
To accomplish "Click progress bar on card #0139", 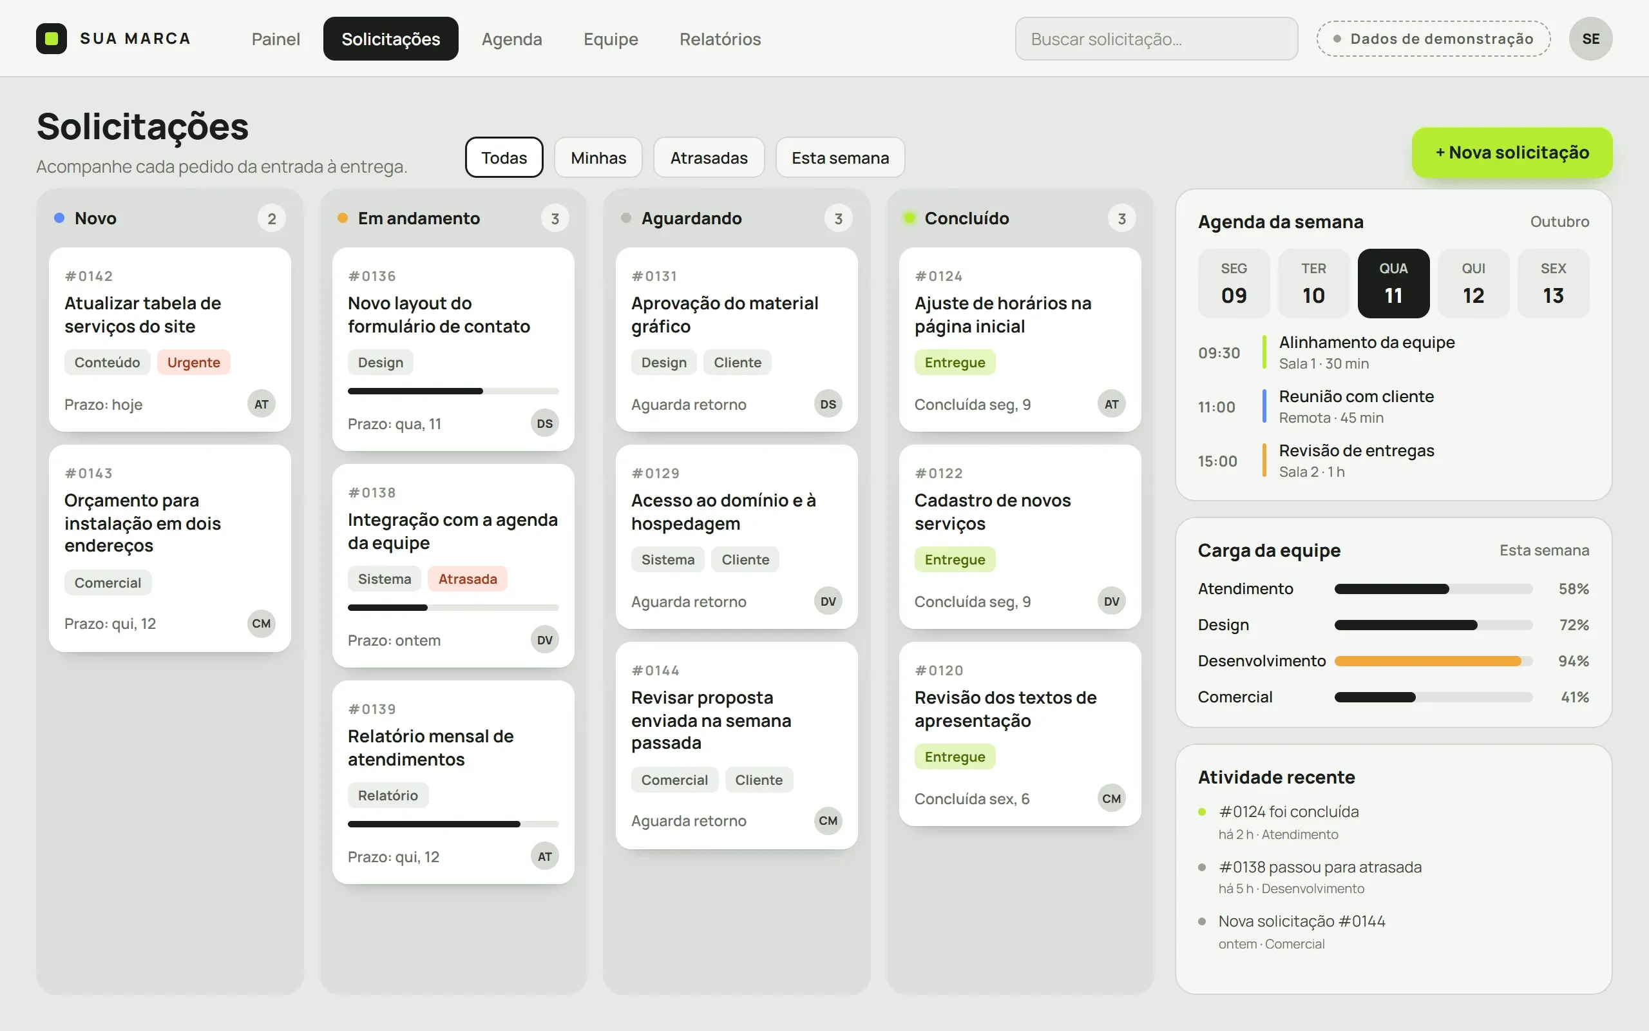I will [x=453, y=824].
